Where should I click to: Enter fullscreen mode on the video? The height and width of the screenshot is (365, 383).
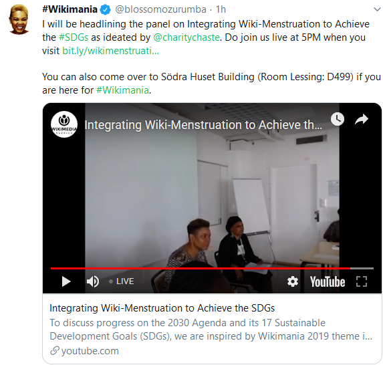click(362, 281)
